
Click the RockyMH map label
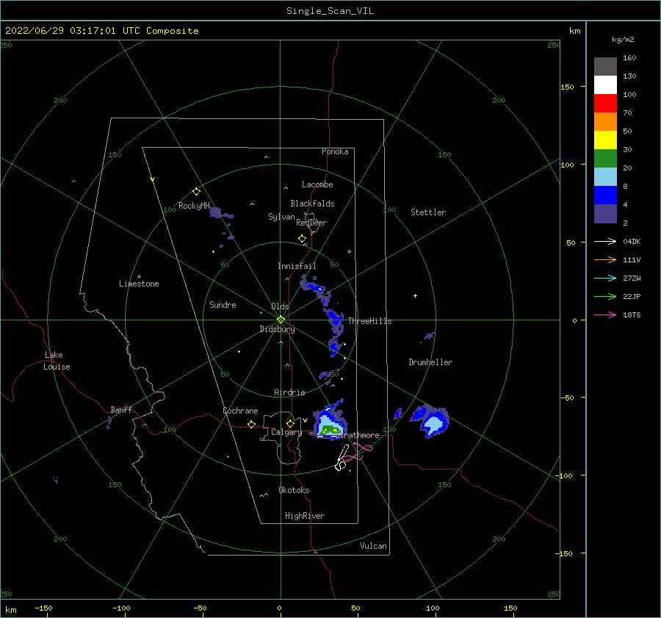pyautogui.click(x=194, y=206)
